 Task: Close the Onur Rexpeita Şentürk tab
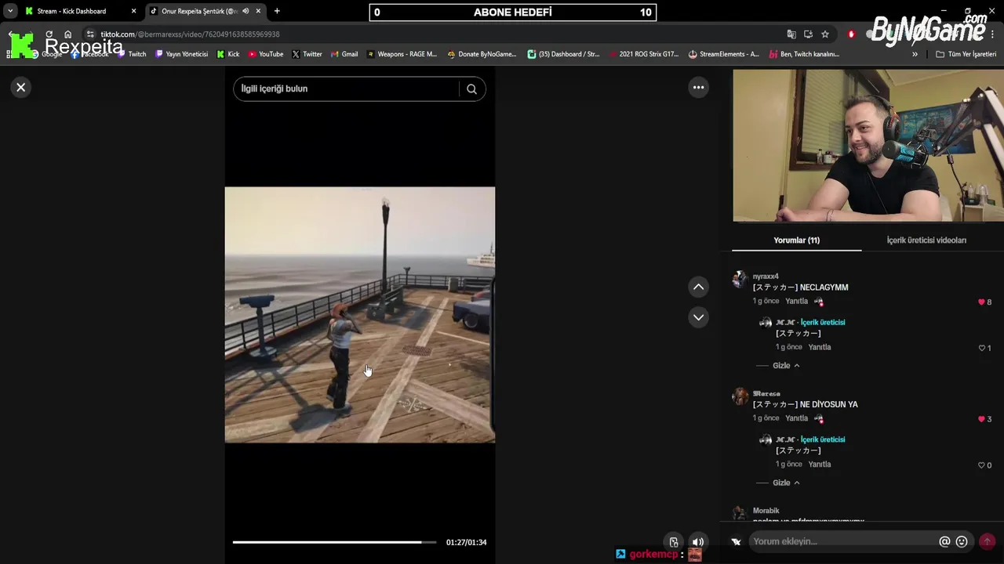point(258,11)
